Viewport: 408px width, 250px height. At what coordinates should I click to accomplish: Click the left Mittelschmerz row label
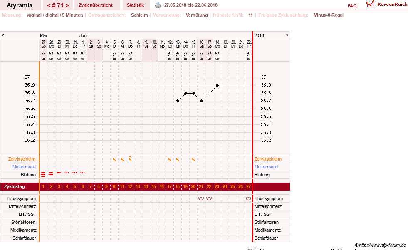tap(22, 206)
